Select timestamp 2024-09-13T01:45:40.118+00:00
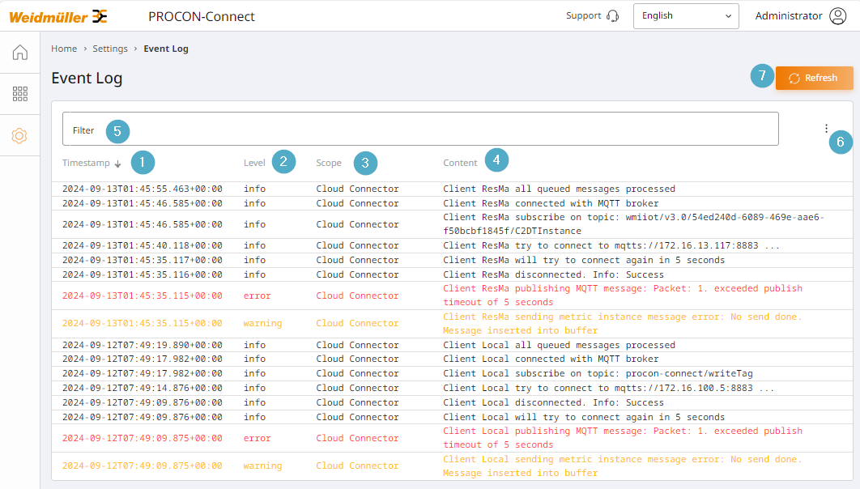Viewport: 860px width, 489px height. [x=142, y=245]
